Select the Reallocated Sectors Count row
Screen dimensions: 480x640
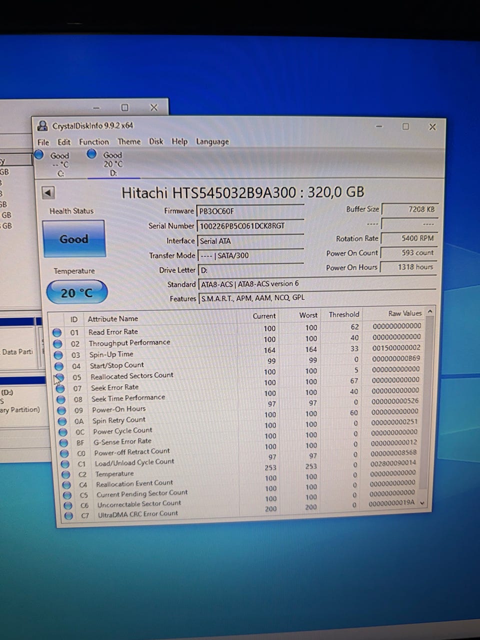click(238, 374)
